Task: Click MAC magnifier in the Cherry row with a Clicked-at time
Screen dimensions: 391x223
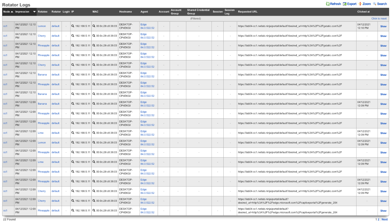Action: [94, 191]
